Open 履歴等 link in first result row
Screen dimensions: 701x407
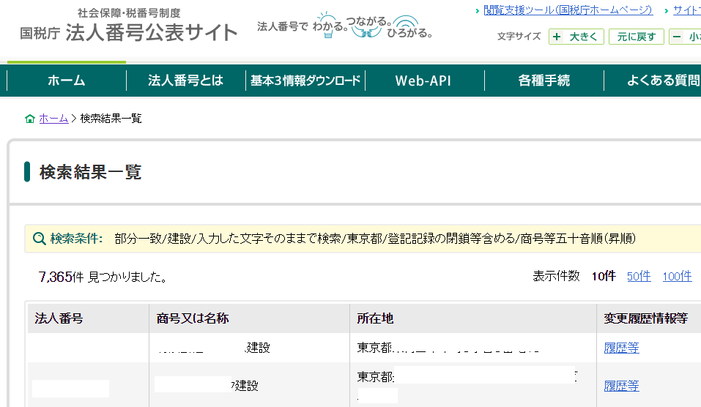click(x=621, y=348)
